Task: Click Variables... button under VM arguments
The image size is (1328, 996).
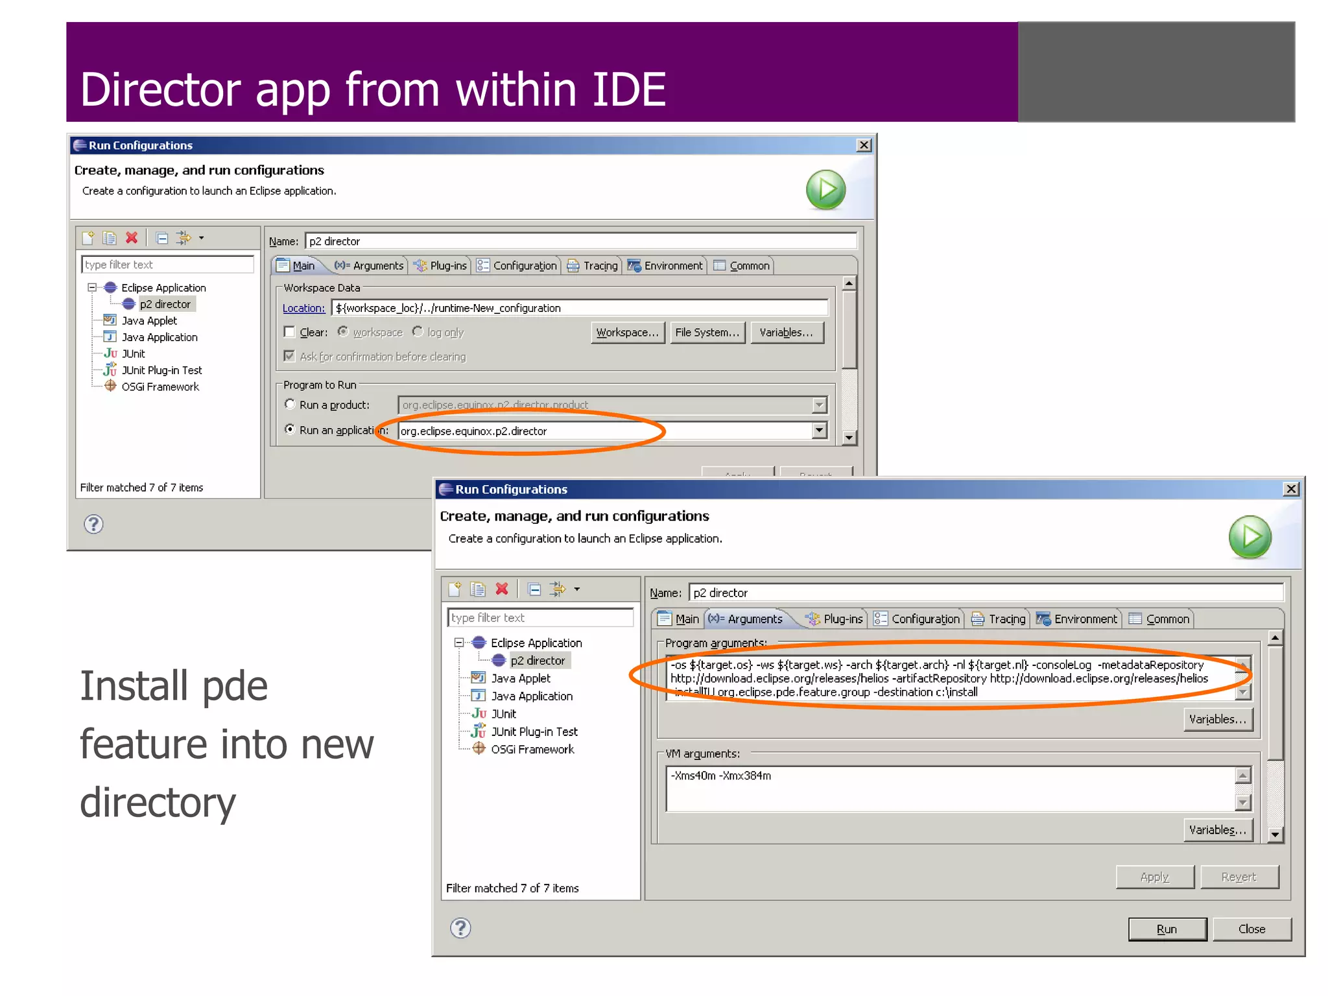Action: [x=1218, y=830]
